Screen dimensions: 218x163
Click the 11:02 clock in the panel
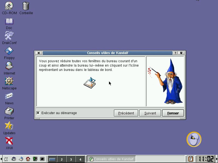pyautogui.click(x=206, y=159)
